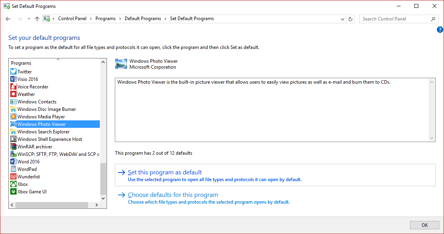Viewport: 444px width, 234px height.
Task: Expand chevron after Control Panel breadcrumb
Action: [91, 19]
